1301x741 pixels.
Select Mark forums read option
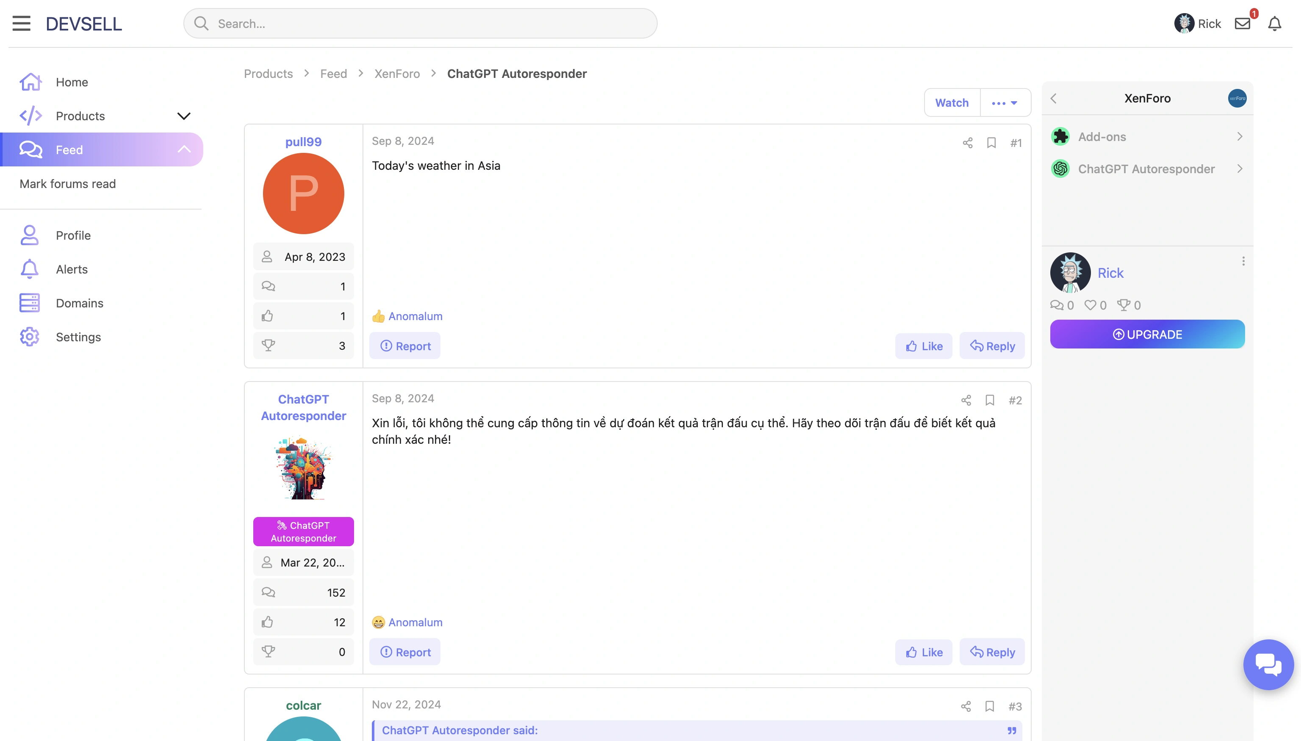[67, 183]
